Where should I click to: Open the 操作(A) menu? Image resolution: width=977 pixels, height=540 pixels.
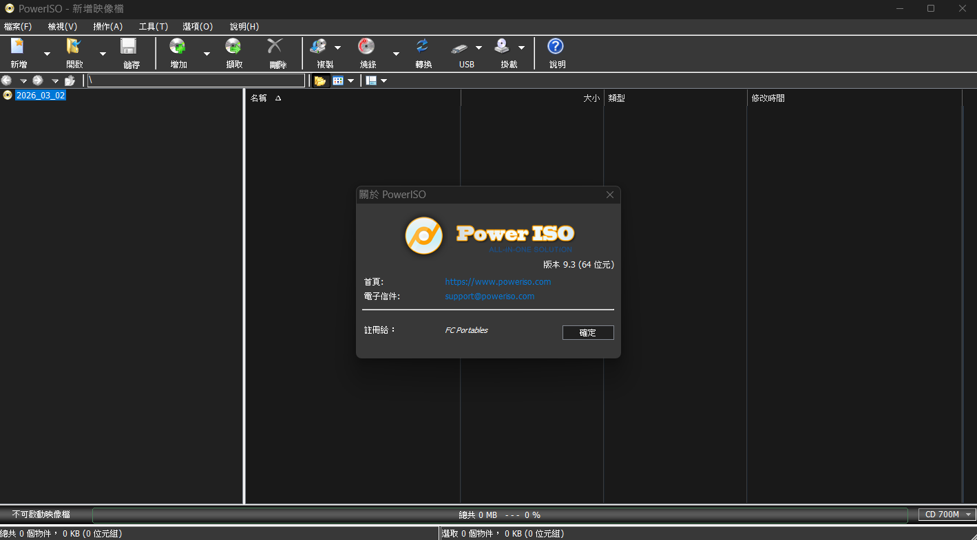(x=108, y=27)
